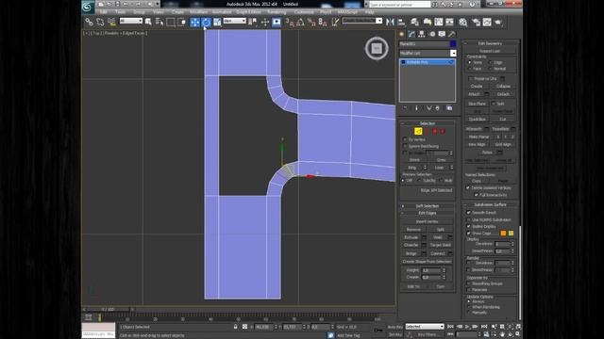Open the Edit menu
Viewport: 604px width, 339px height.
103,12
